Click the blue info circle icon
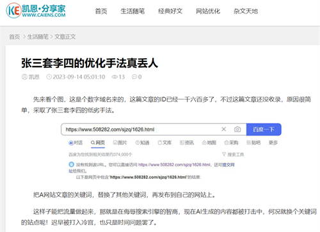The width and height of the screenshot is (320, 232). point(71,164)
